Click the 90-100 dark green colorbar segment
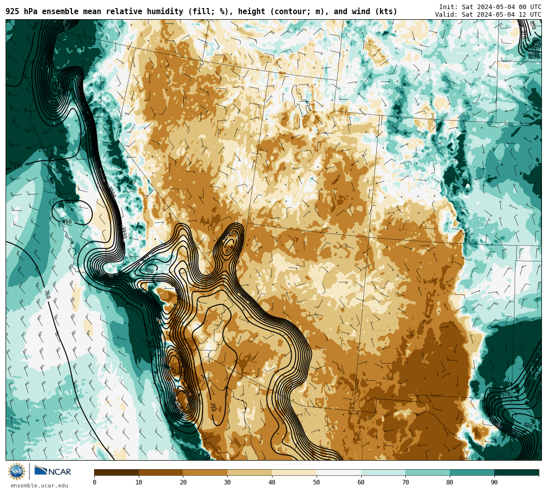The image size is (547, 492). (x=517, y=472)
